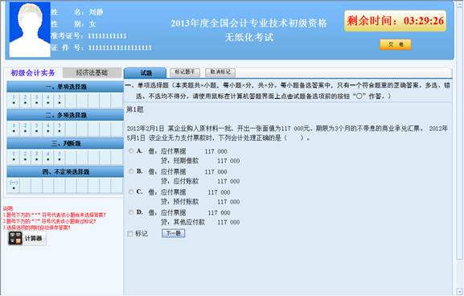Jump to question 3 in 单项选择题 grid
464x296 pixels.
click(x=36, y=100)
